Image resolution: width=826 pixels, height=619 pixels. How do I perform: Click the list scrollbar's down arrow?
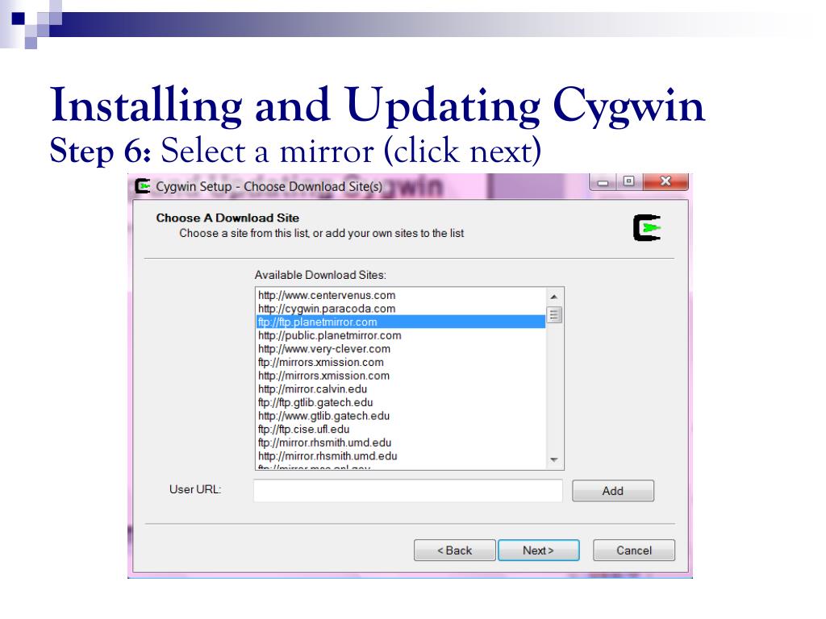pos(553,459)
